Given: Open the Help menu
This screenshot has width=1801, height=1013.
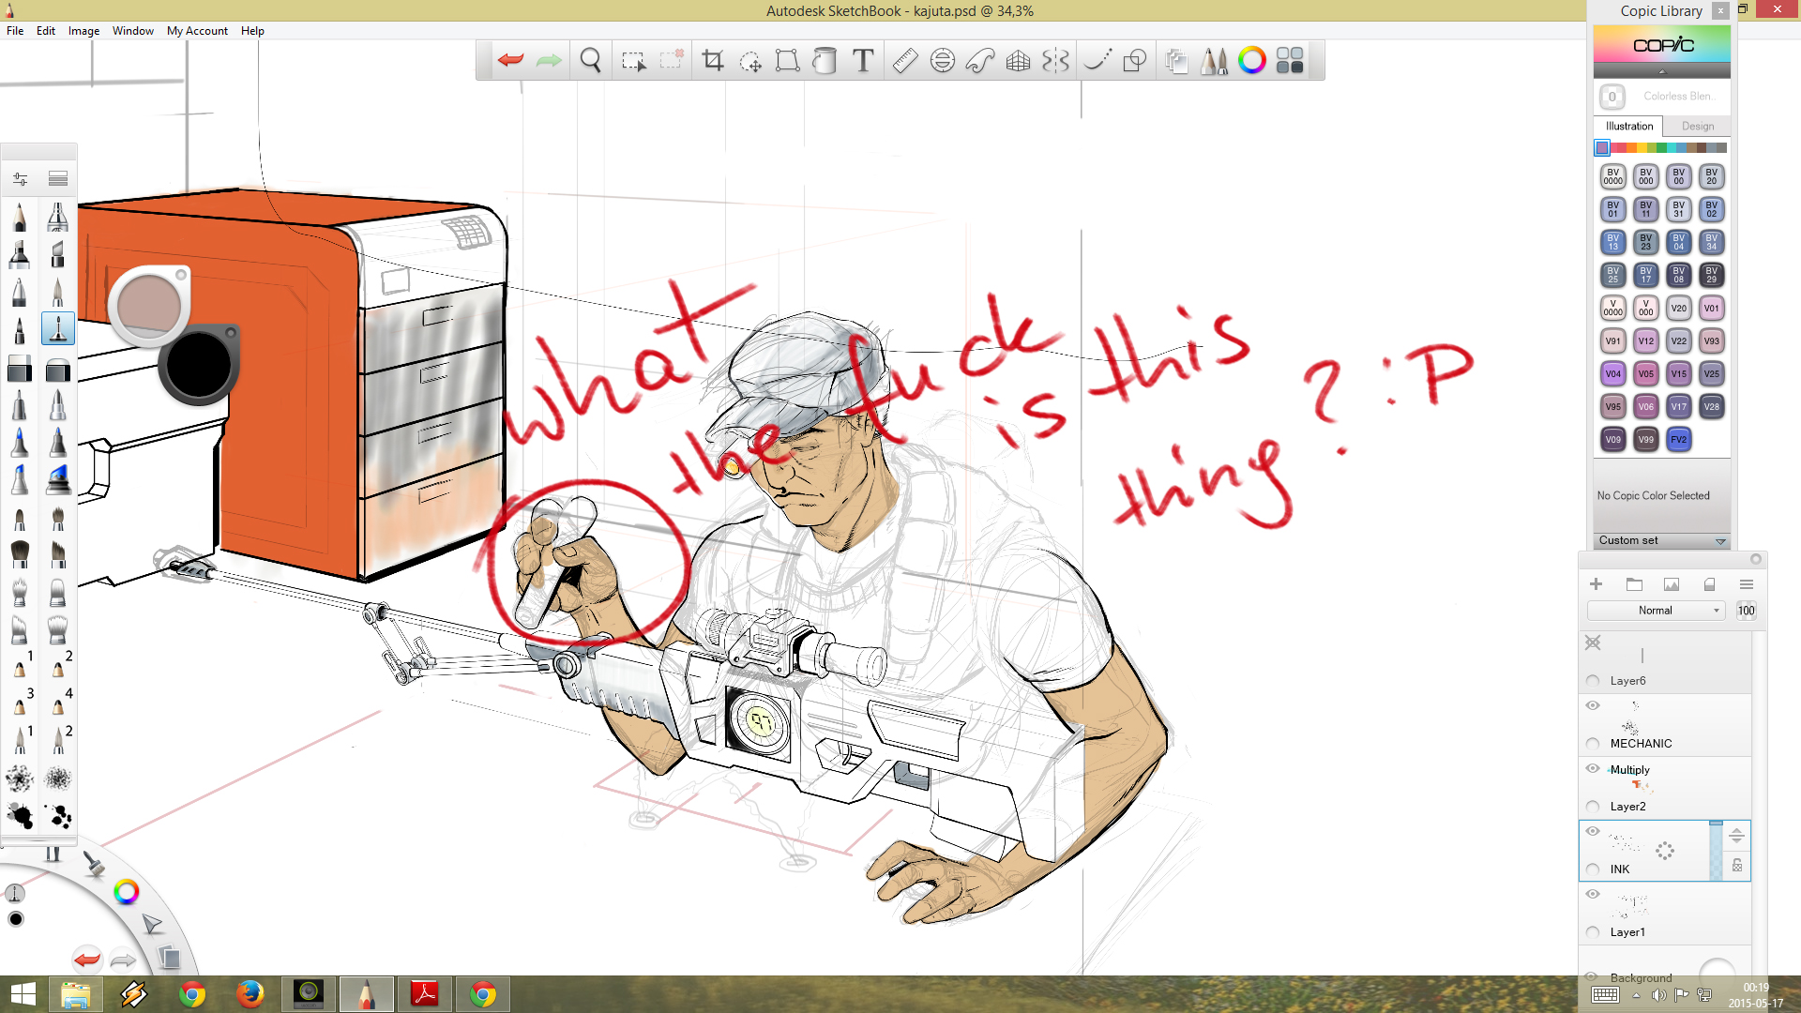Looking at the screenshot, I should click(252, 31).
